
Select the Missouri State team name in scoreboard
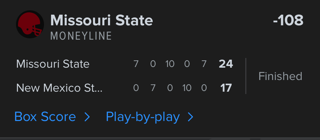53,64
